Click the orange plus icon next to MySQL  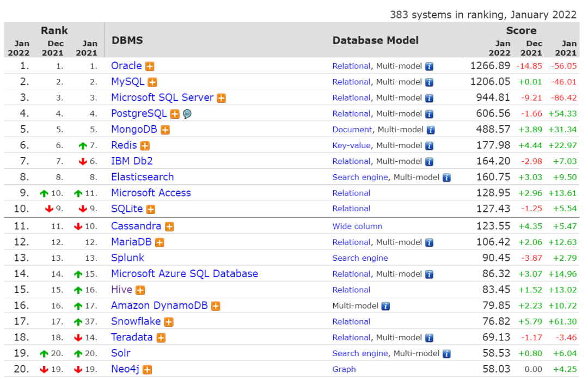click(152, 82)
